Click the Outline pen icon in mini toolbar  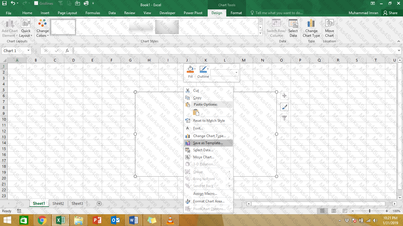tap(202, 69)
